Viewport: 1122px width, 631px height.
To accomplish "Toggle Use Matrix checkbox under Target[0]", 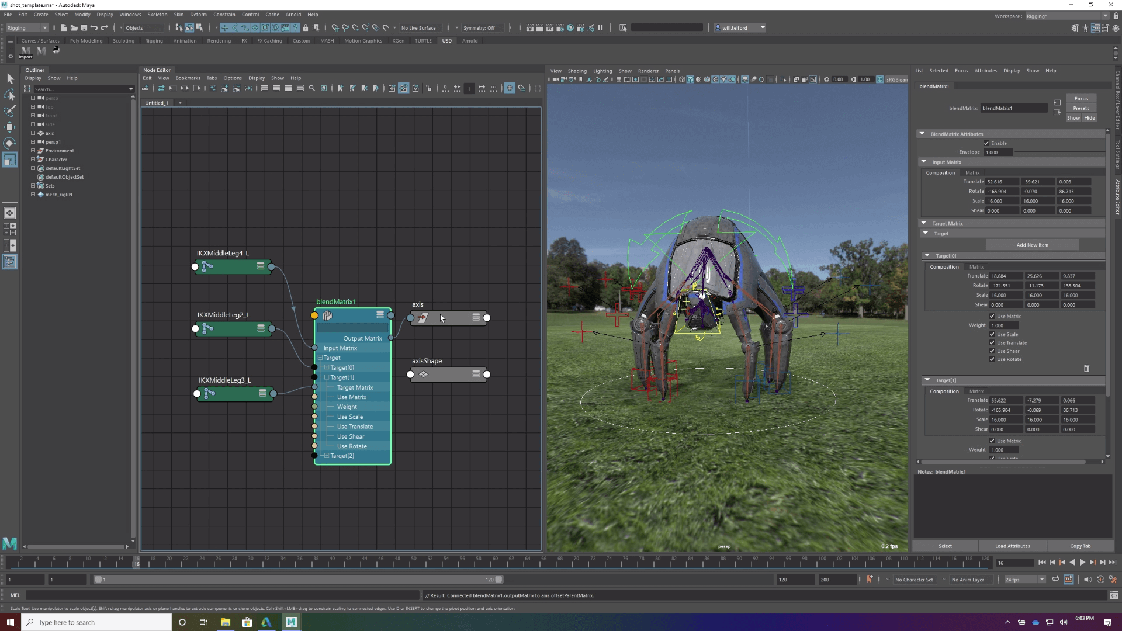I will point(992,317).
